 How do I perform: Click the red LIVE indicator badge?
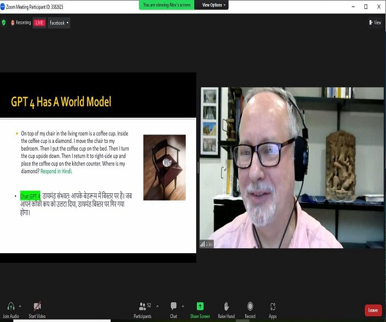point(39,23)
